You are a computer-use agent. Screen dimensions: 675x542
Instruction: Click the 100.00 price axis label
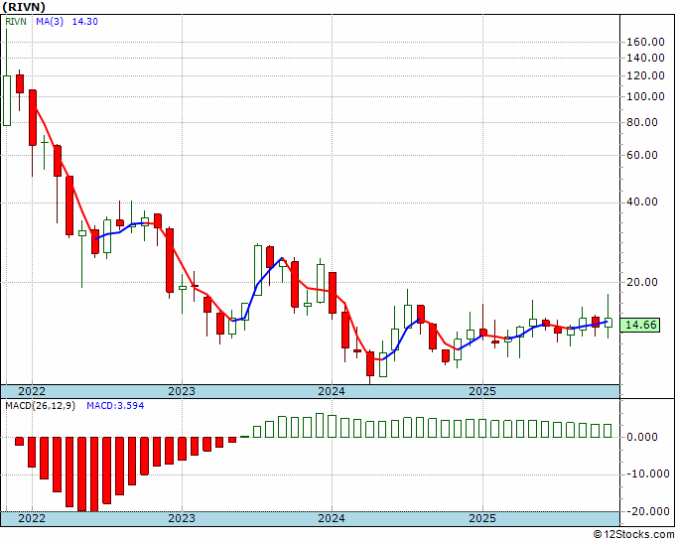click(x=646, y=96)
